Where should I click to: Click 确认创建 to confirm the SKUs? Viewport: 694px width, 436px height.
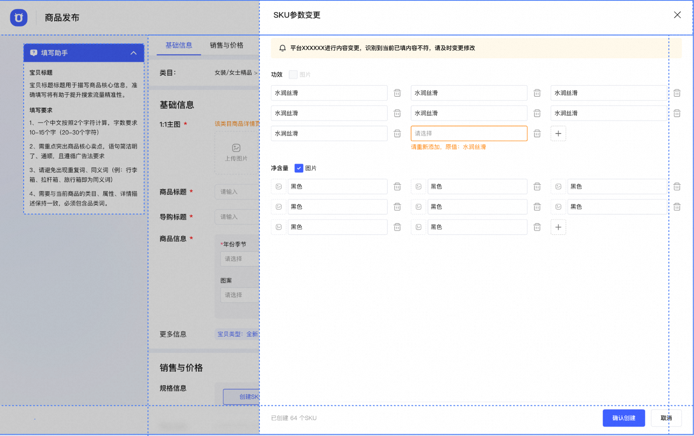point(624,418)
